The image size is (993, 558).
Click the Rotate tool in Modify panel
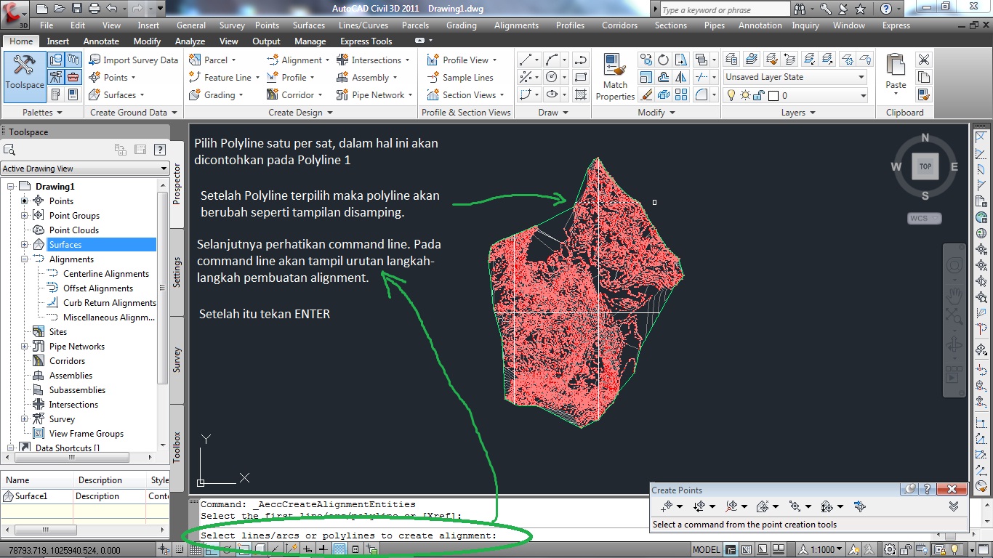(x=664, y=60)
